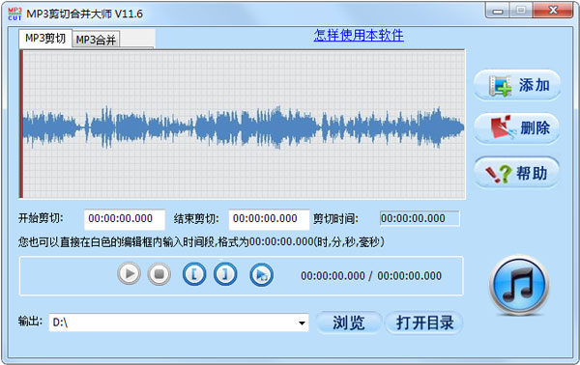580x365 pixels.
Task: Click the MP3 CUT app icon in title bar
Action: pyautogui.click(x=14, y=14)
